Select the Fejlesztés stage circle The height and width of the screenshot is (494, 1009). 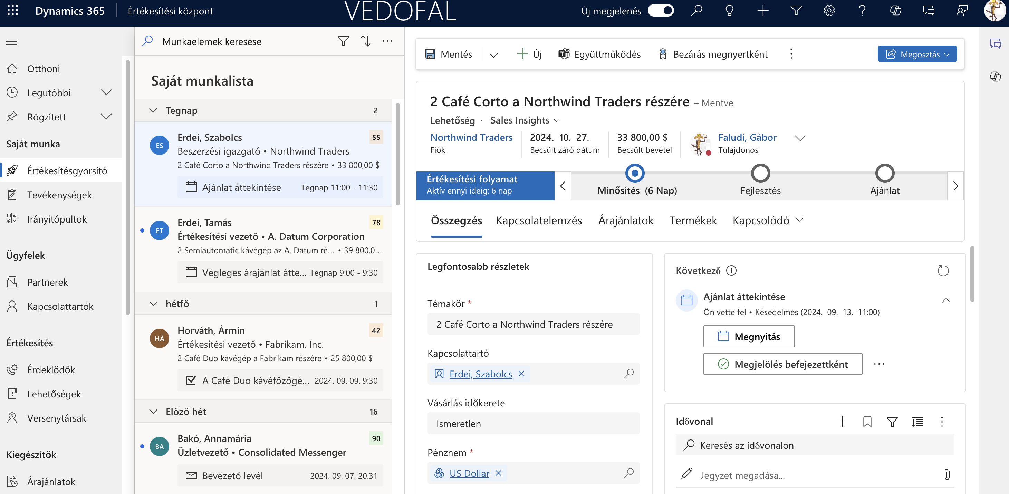[760, 173]
